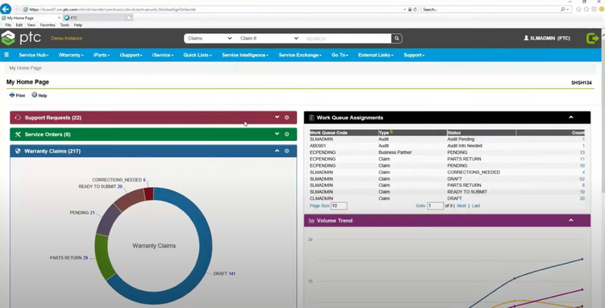The height and width of the screenshot is (308, 605).
Task: Click the ABD001 work queue code
Action: (318, 146)
